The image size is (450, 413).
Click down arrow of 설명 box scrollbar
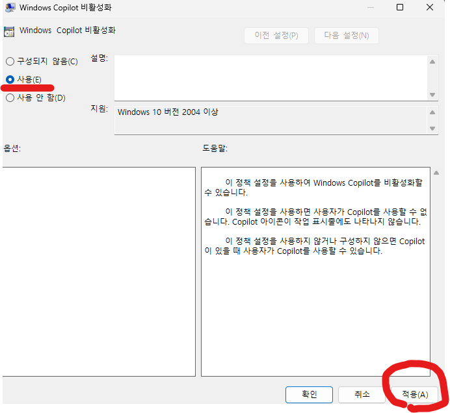coord(432,95)
